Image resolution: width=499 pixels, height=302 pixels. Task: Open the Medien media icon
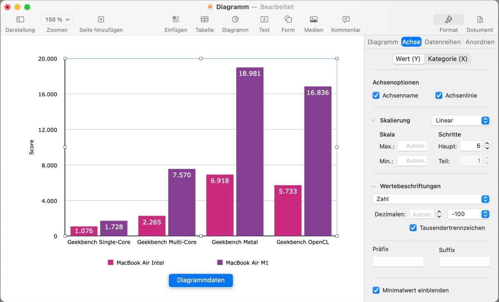coord(314,20)
